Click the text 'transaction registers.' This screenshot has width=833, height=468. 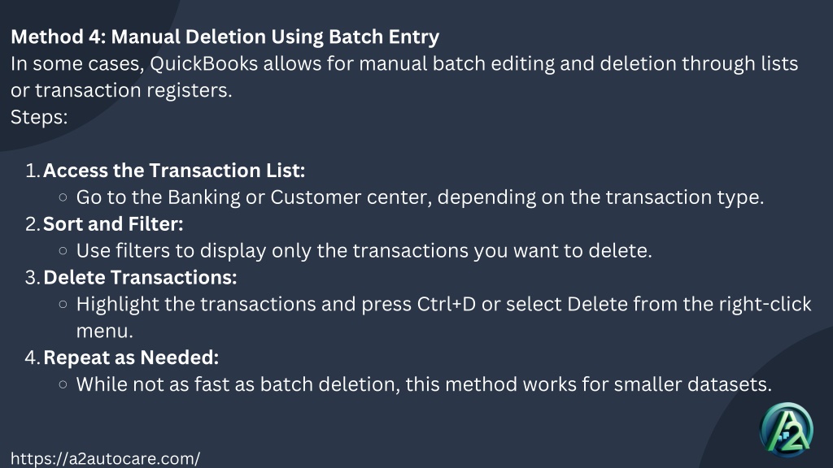134,90
